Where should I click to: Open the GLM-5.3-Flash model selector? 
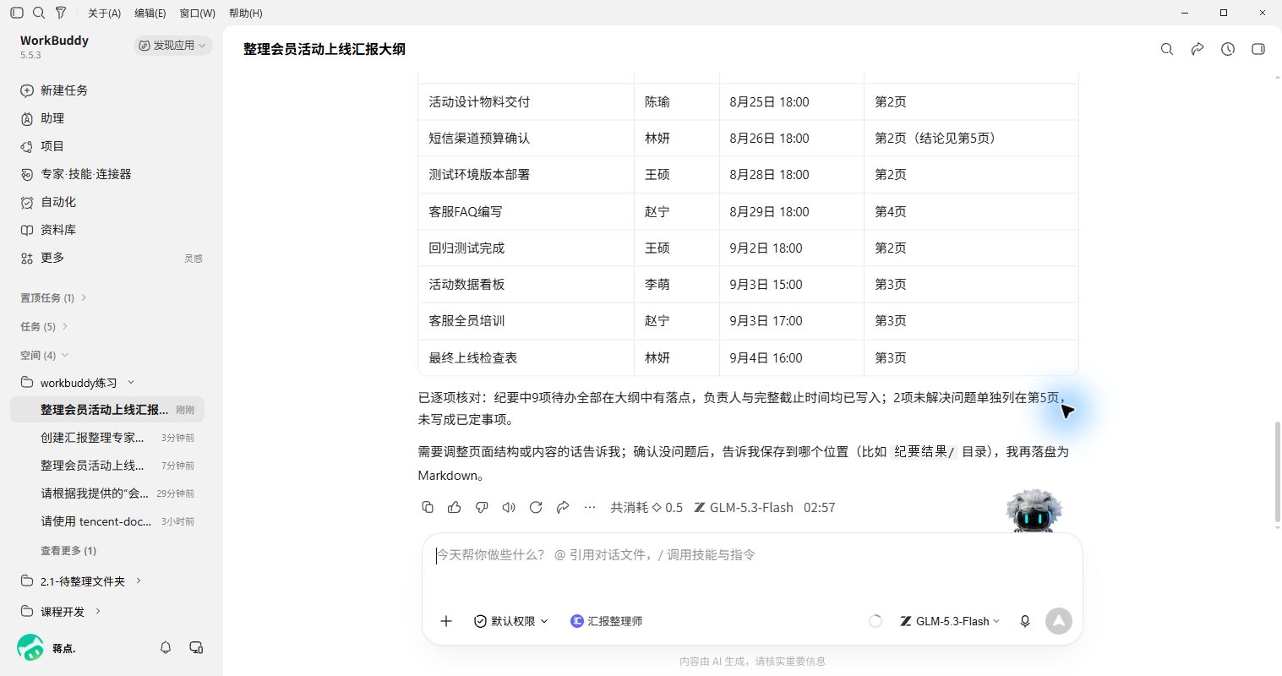949,621
